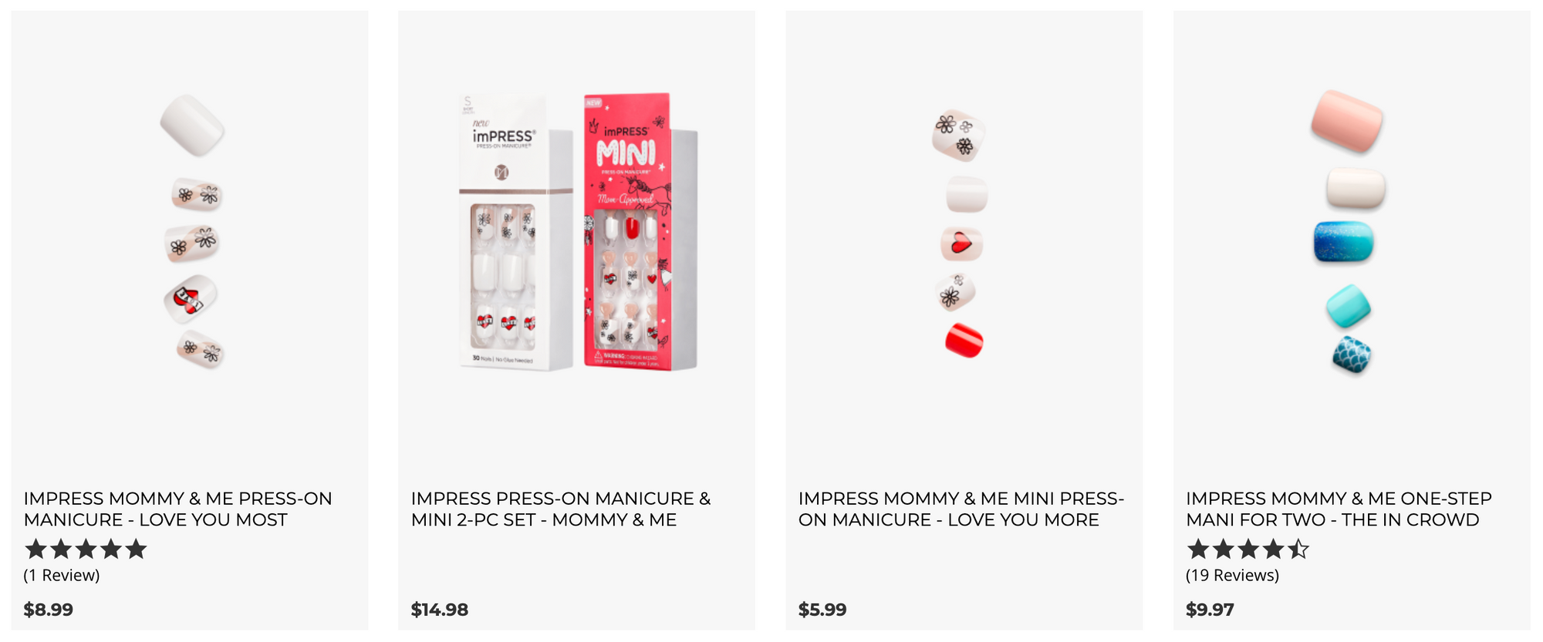Click the five-star rating for Love You Most
Viewport: 1543px width, 642px height.
[x=86, y=550]
